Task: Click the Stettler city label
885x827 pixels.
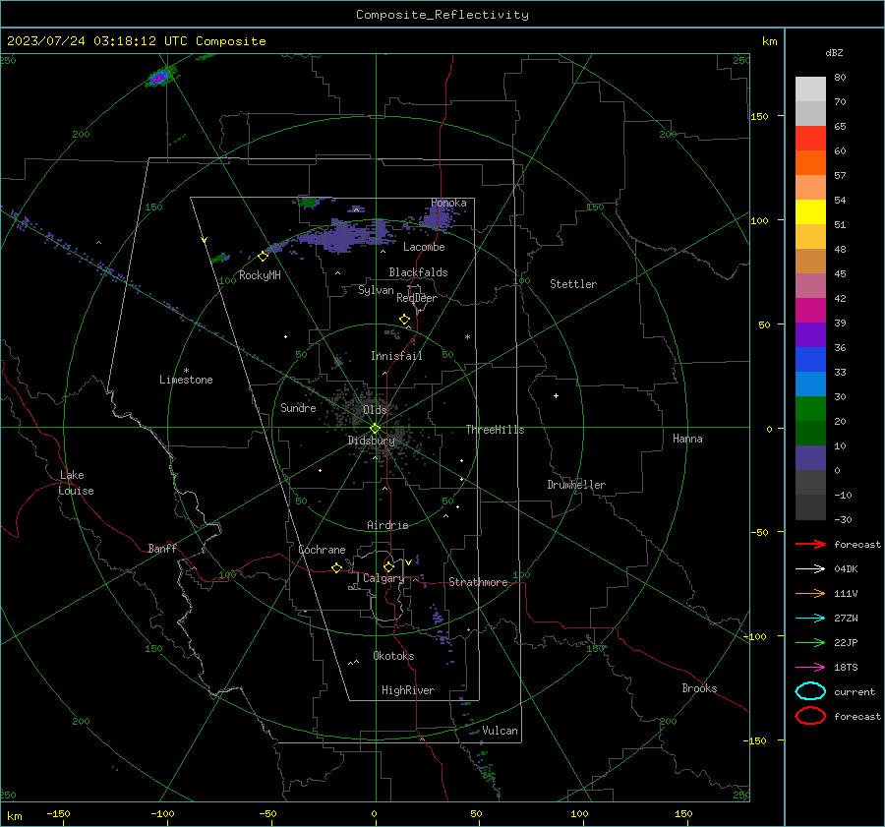Action: coord(573,284)
